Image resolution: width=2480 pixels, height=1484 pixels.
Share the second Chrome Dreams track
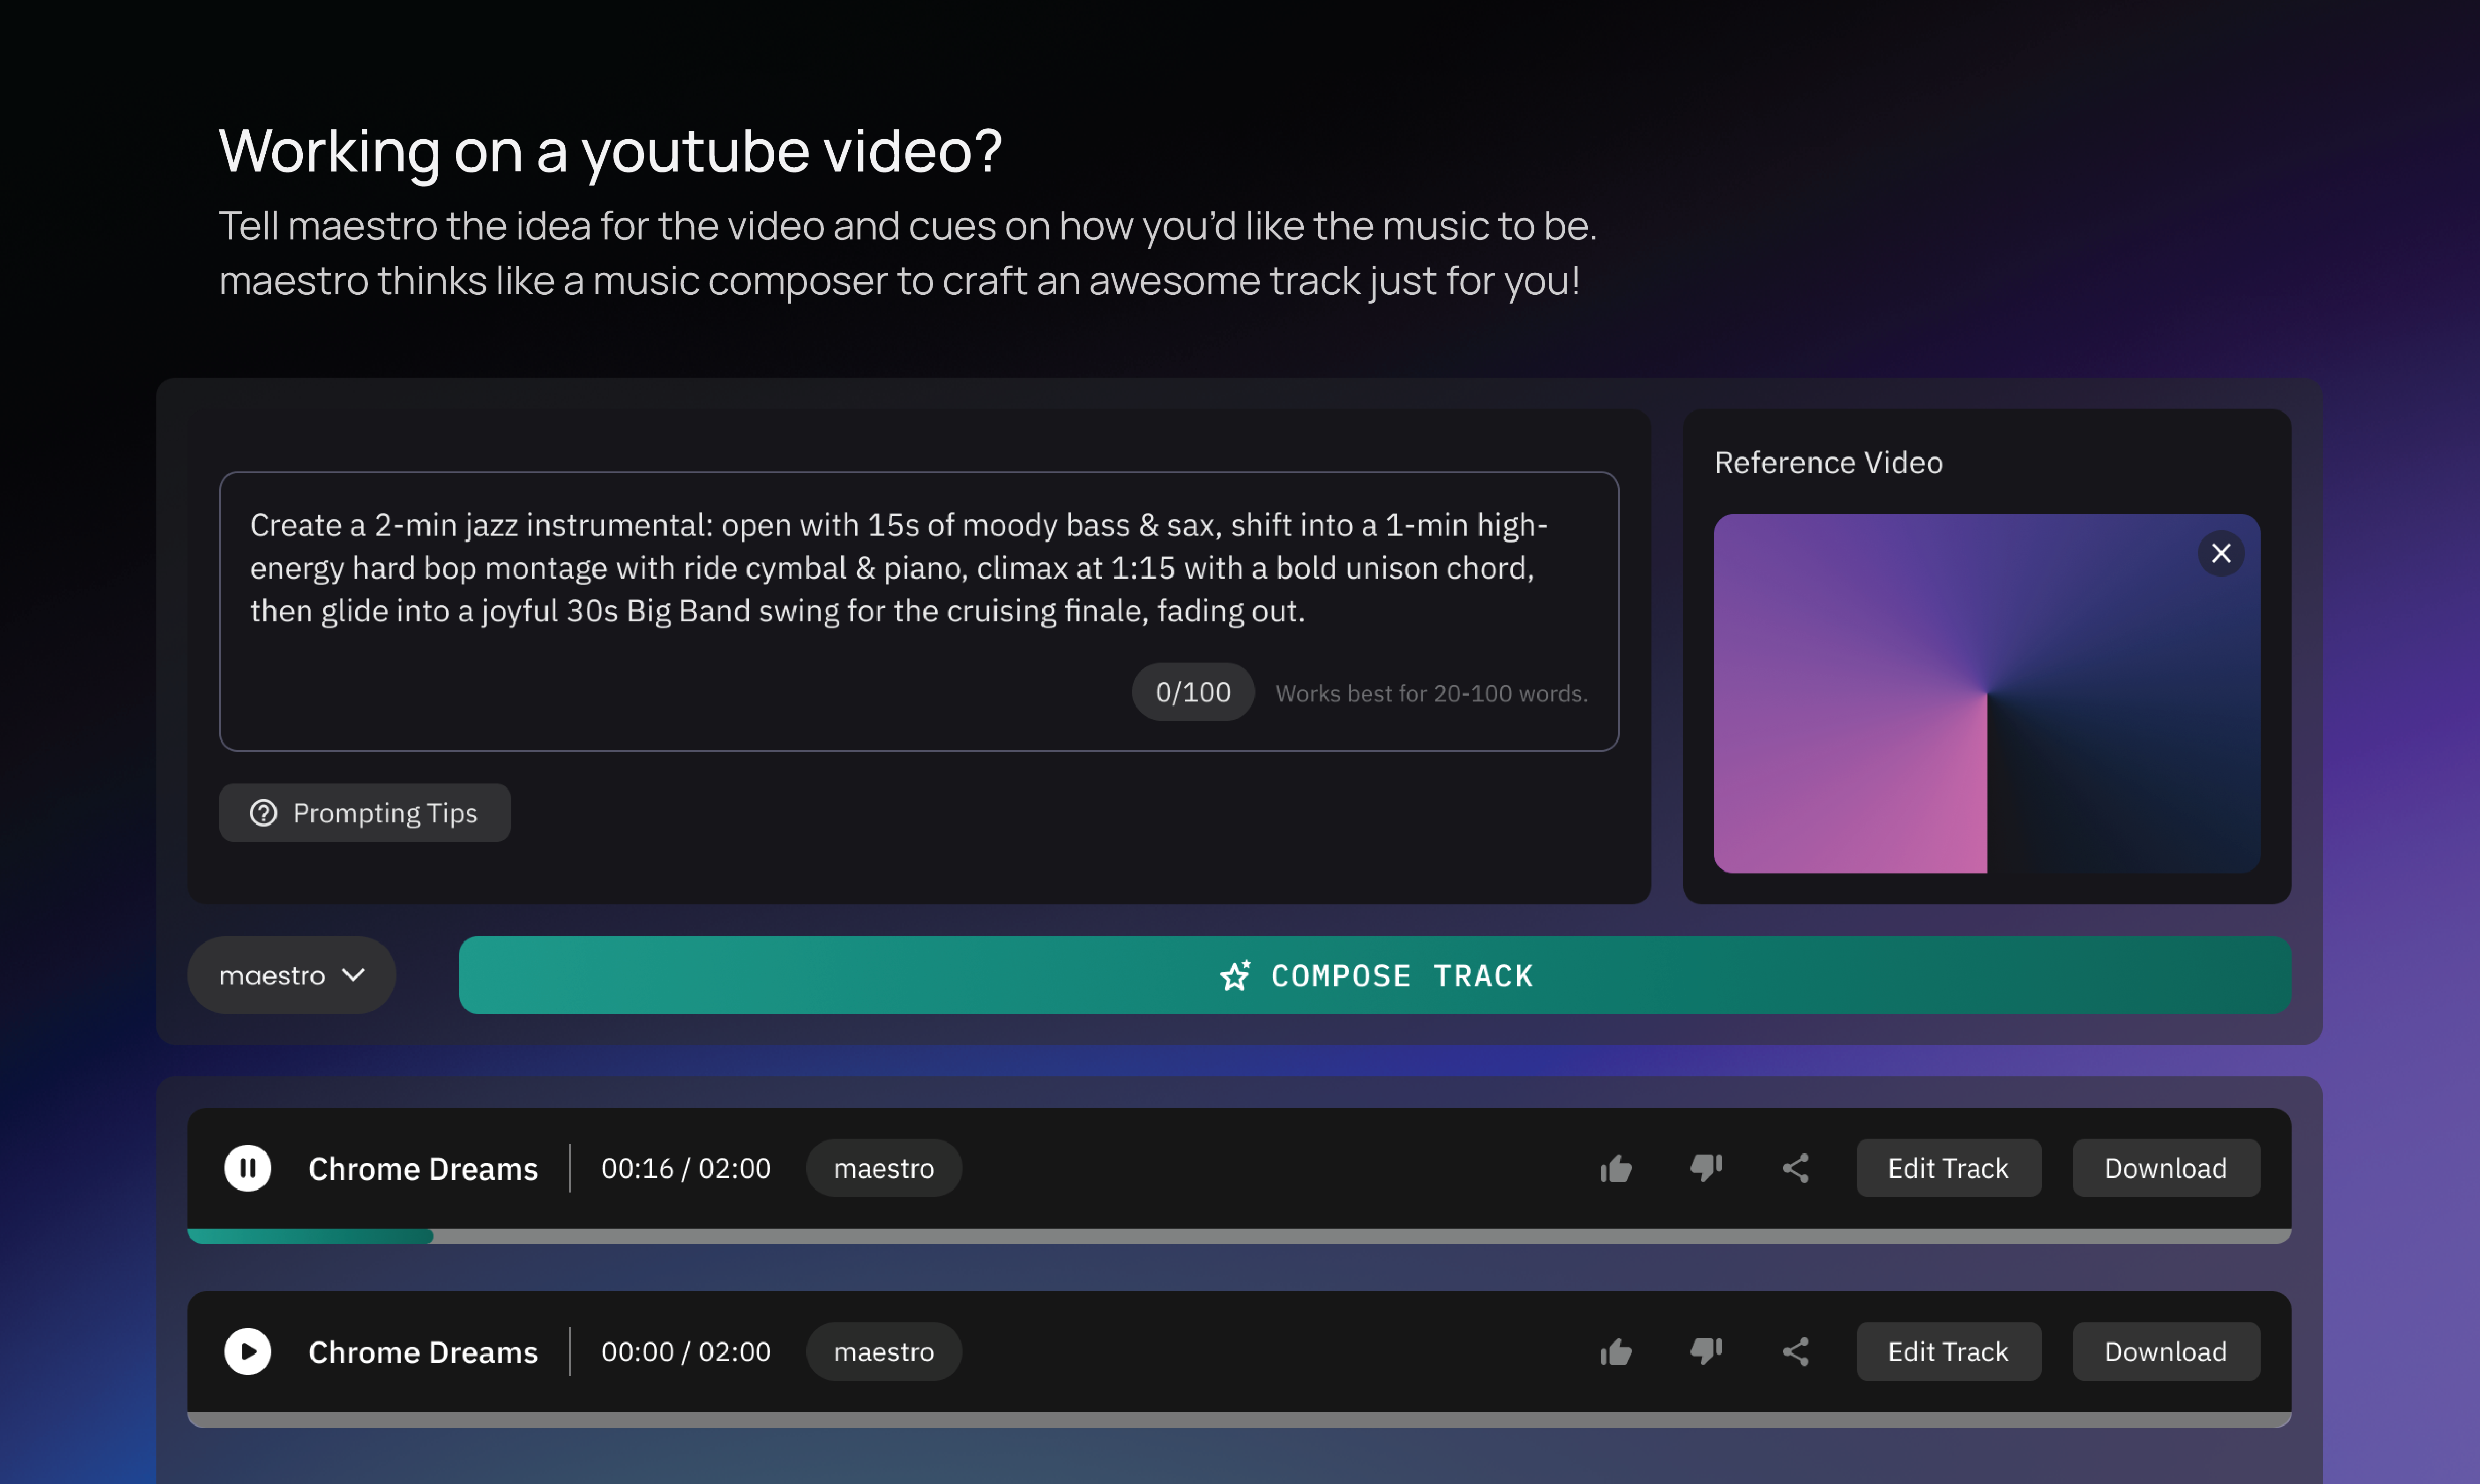point(1796,1351)
